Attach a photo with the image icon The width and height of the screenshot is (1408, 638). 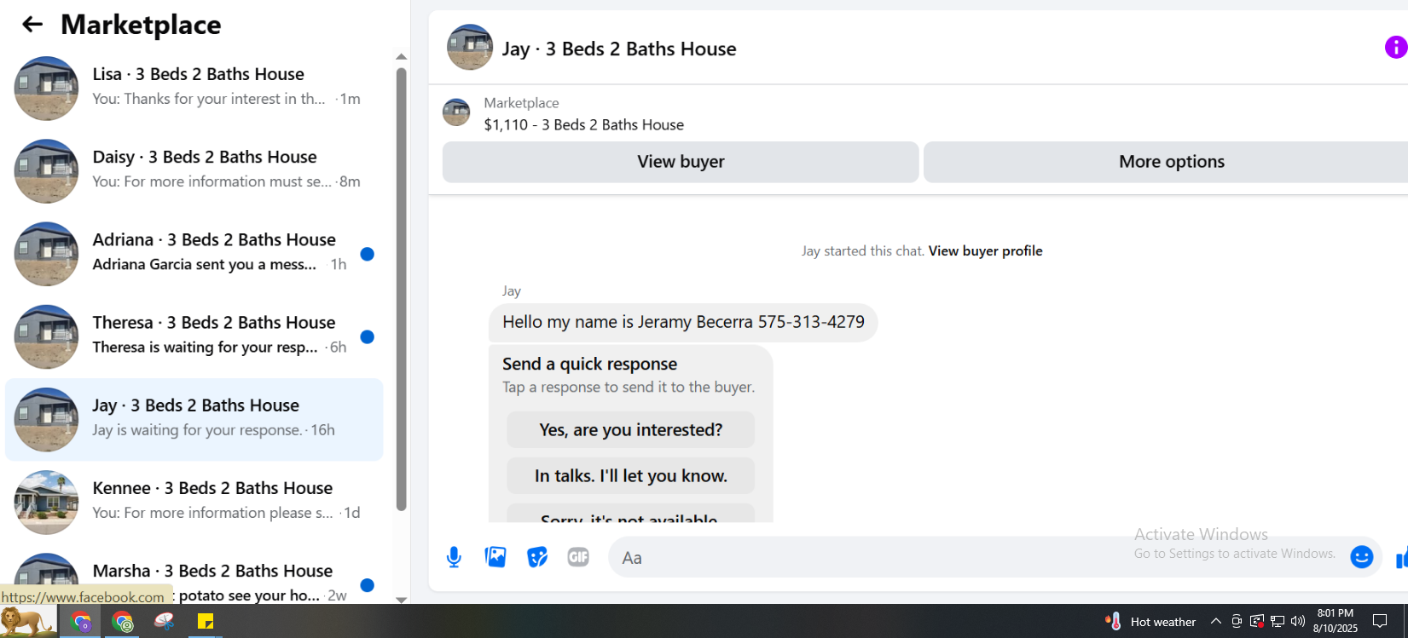point(495,557)
